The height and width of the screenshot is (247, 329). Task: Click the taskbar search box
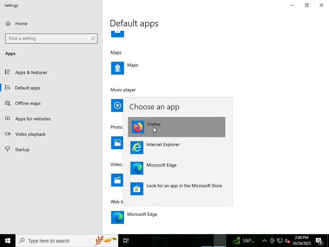[x=67, y=241]
